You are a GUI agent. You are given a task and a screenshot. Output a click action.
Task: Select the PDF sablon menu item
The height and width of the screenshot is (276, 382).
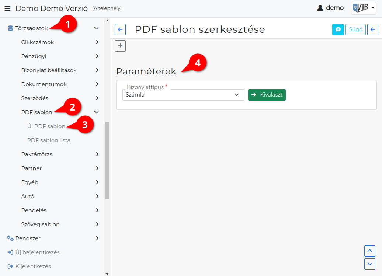pos(37,112)
